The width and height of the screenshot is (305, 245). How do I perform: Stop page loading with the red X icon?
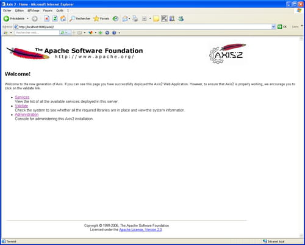pyautogui.click(x=46, y=19)
